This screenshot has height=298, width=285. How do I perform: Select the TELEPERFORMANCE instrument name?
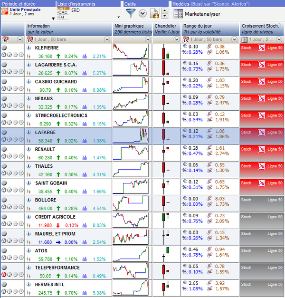click(57, 268)
